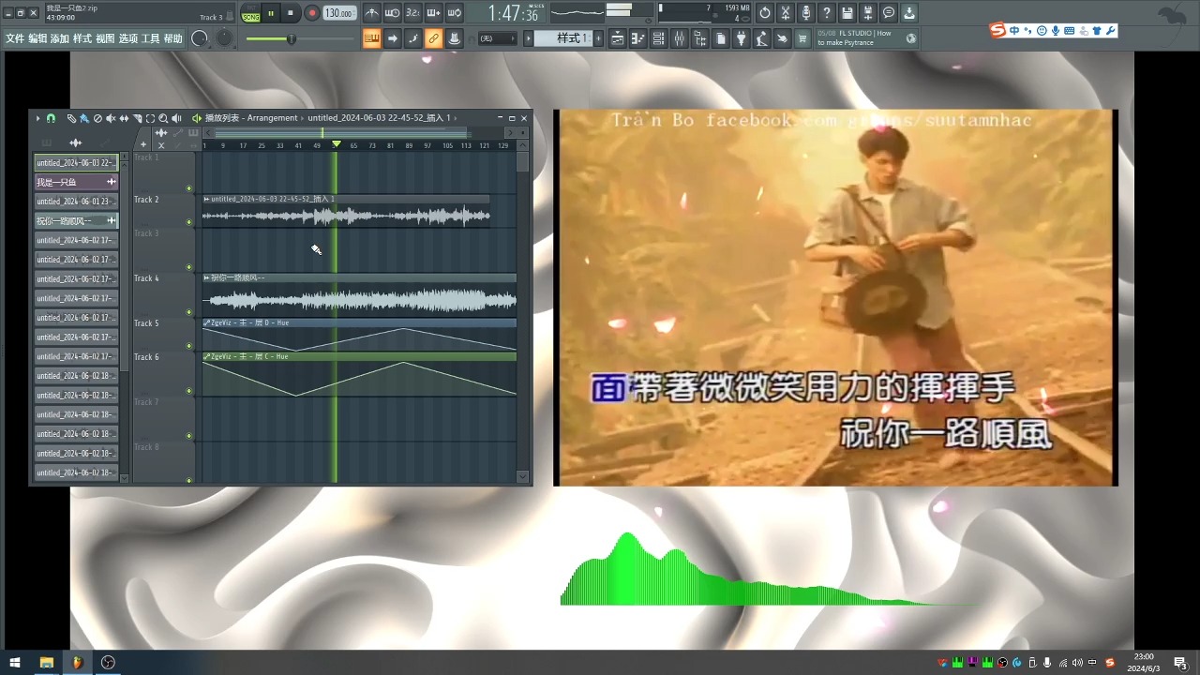Click the undo history circular arrow icon

pos(764,13)
